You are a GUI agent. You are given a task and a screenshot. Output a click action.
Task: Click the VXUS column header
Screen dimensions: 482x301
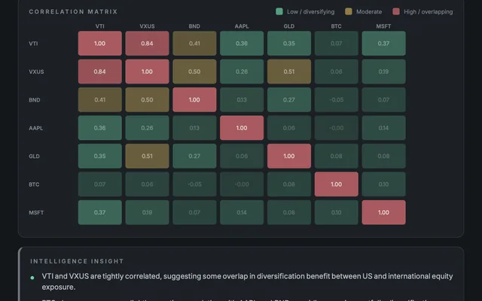click(x=148, y=26)
